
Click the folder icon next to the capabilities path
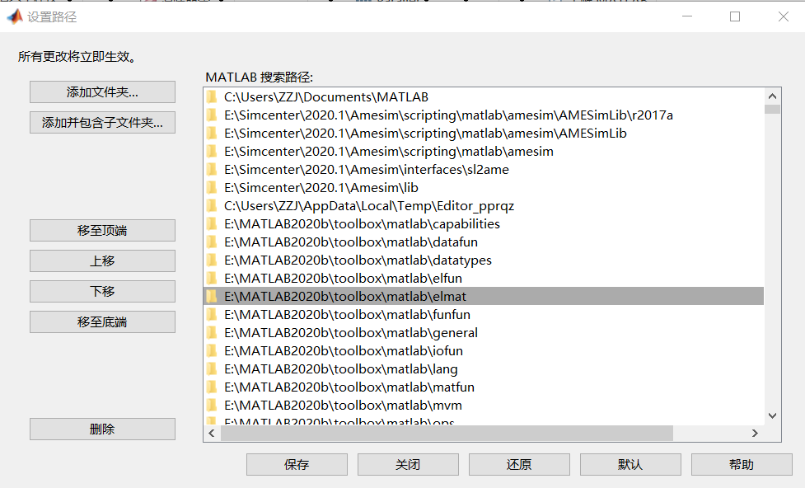coord(212,223)
